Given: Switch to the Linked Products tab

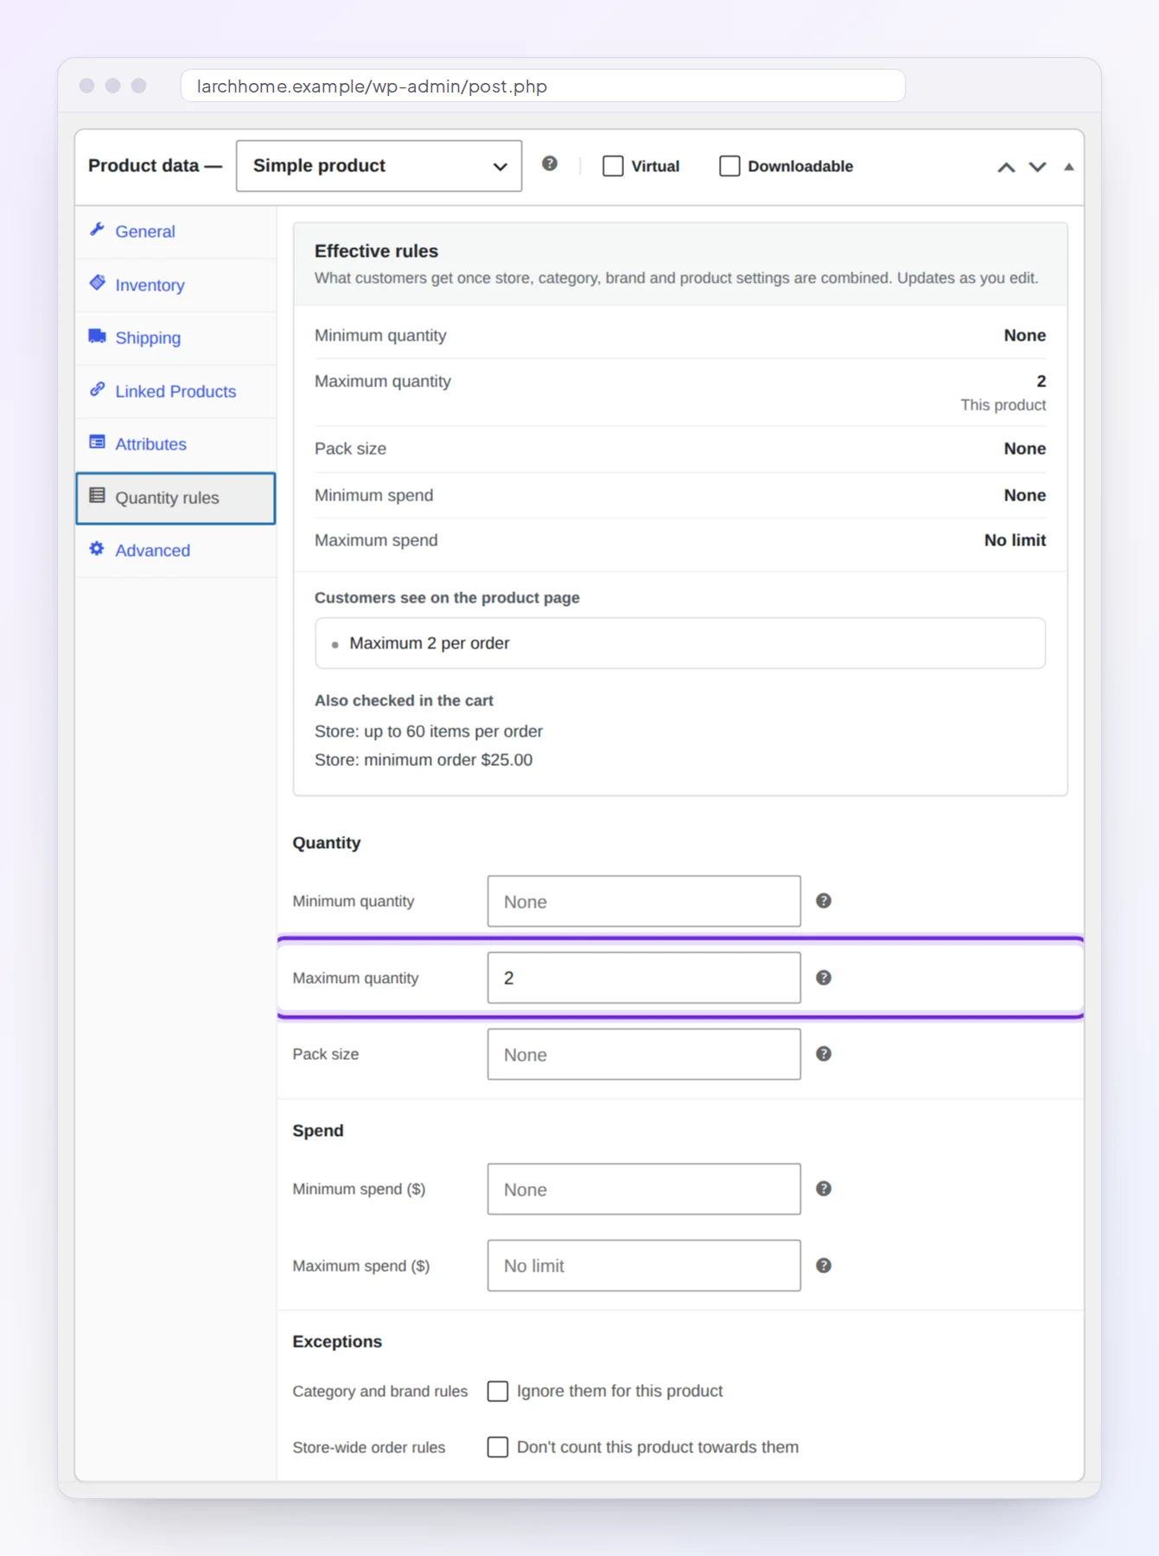Looking at the screenshot, I should pyautogui.click(x=176, y=392).
